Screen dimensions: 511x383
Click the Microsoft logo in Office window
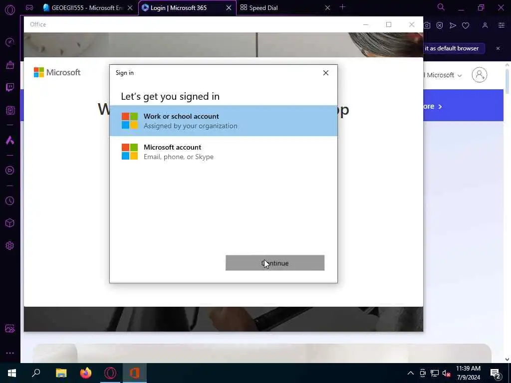click(x=57, y=72)
